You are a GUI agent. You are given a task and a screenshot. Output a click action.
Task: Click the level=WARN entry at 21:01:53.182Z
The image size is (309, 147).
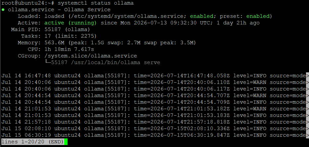tap(250, 109)
